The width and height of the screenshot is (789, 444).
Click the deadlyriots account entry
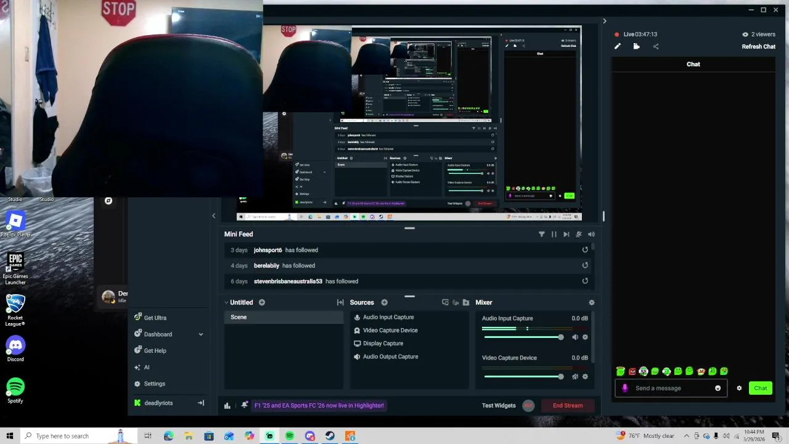158,403
